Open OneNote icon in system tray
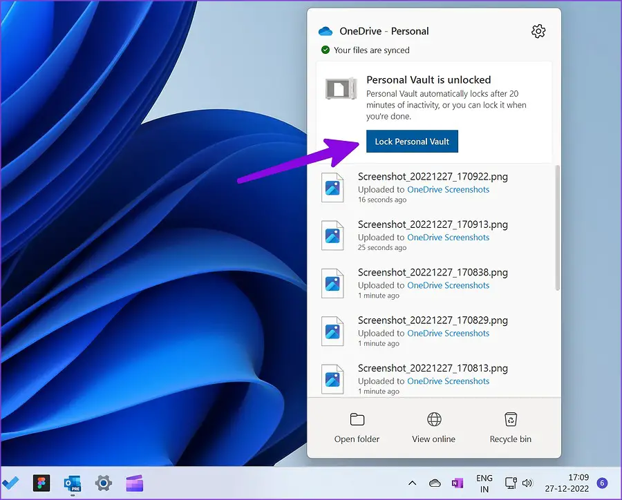The width and height of the screenshot is (622, 500). (457, 483)
